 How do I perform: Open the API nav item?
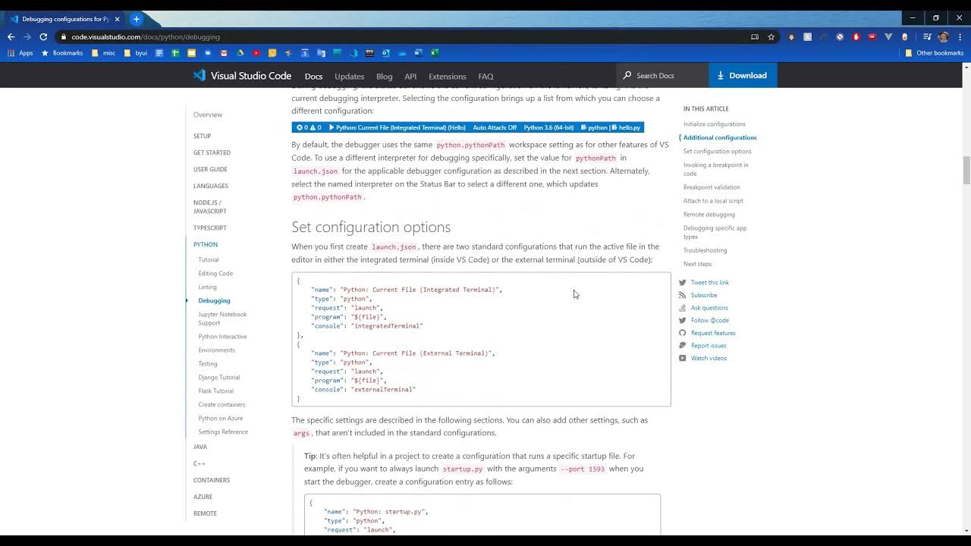click(410, 77)
